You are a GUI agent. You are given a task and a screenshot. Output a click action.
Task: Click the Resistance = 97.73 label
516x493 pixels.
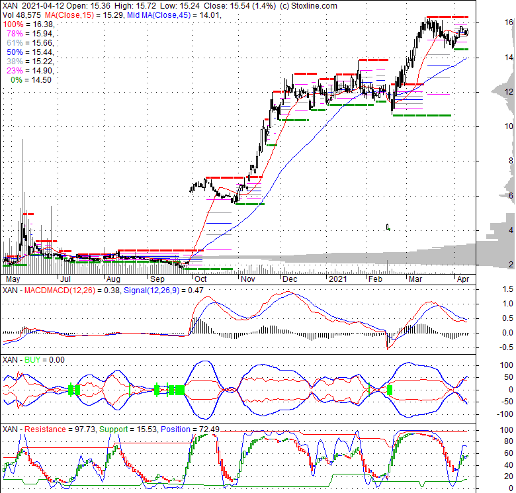pos(60,429)
